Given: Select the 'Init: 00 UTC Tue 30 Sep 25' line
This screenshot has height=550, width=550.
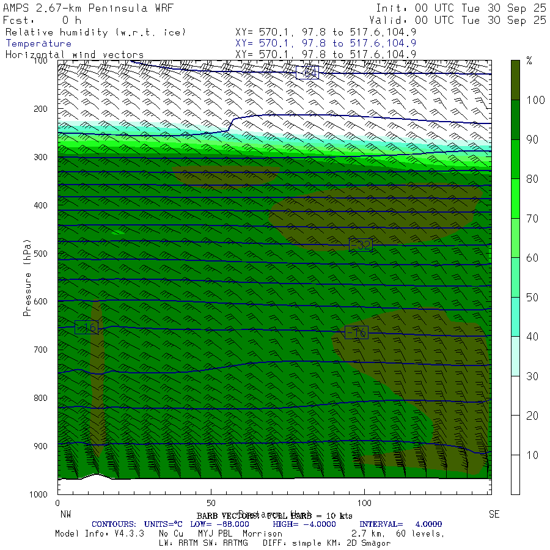Looking at the screenshot, I should pyautogui.click(x=461, y=8).
